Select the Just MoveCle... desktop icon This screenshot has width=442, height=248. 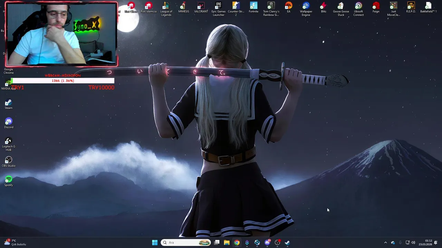[x=393, y=9]
